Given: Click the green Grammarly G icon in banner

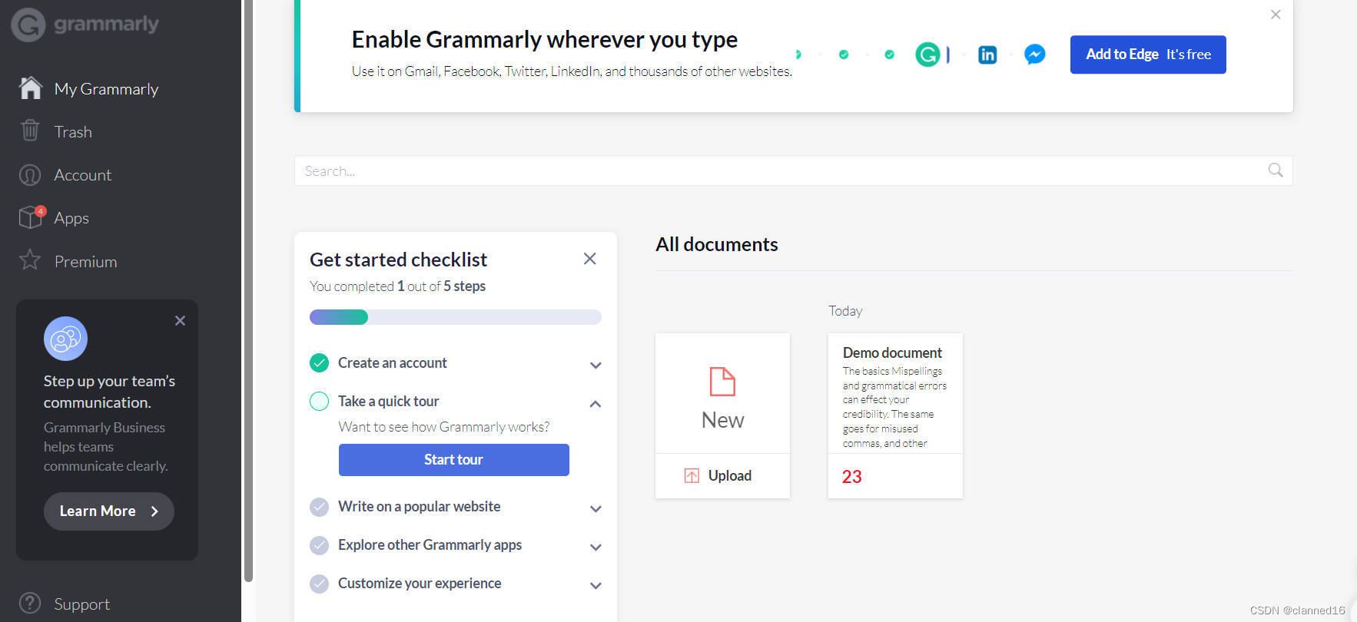Looking at the screenshot, I should 928,55.
